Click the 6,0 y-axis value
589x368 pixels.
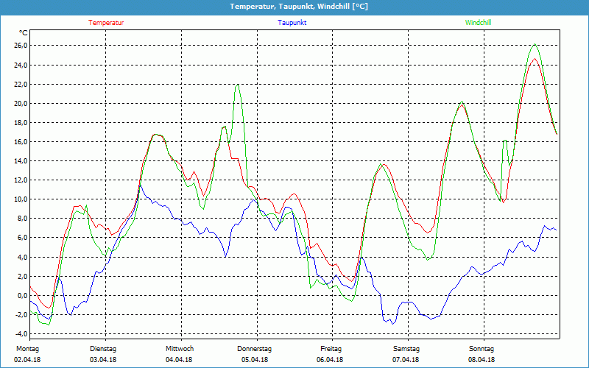[x=22, y=237]
